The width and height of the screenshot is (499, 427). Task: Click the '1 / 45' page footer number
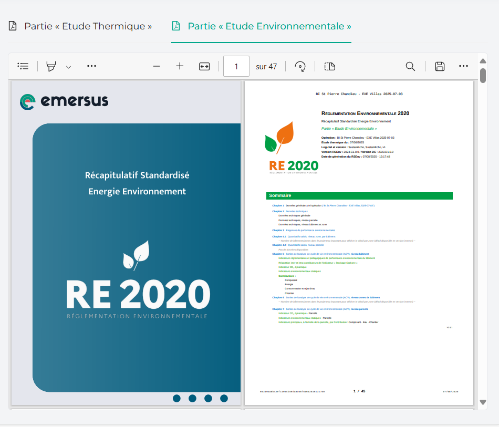359,391
